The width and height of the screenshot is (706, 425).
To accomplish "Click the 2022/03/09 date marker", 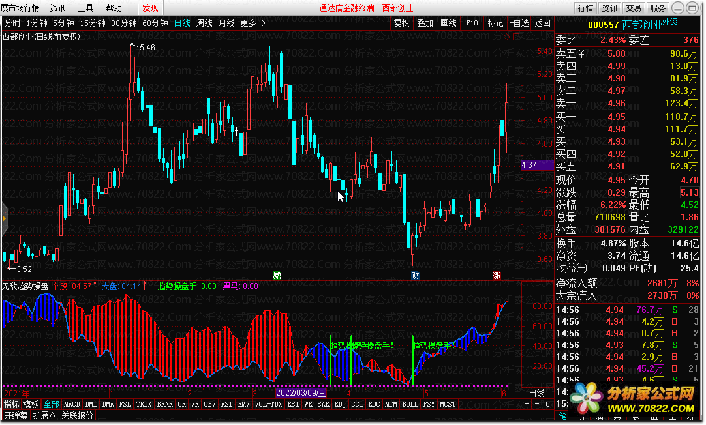I will 301,393.
